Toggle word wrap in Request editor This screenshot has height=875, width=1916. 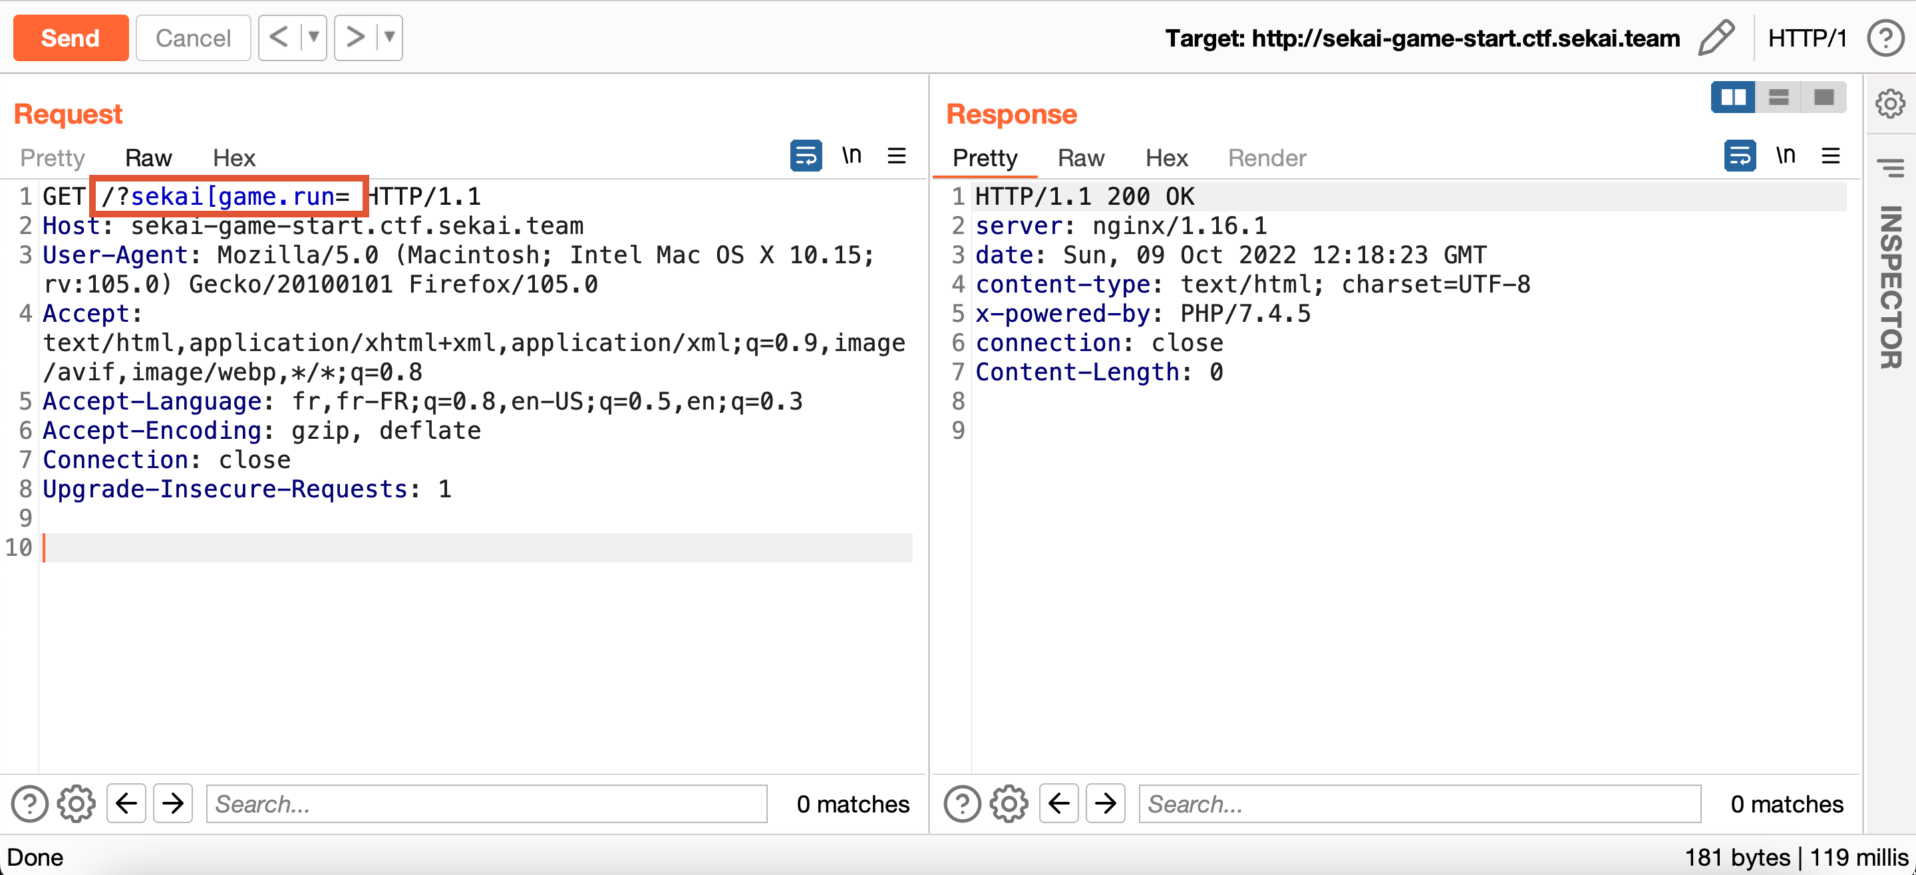(806, 156)
